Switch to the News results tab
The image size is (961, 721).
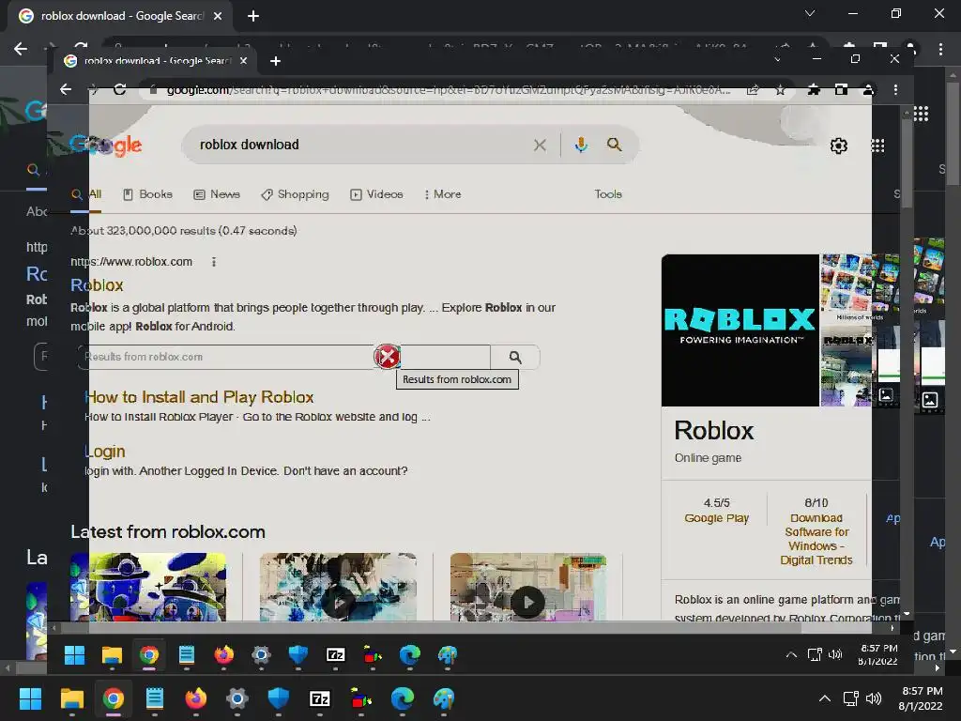pyautogui.click(x=217, y=194)
